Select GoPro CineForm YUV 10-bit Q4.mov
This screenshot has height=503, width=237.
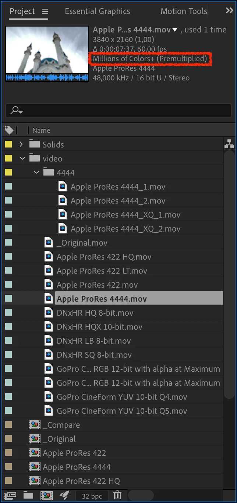(122, 397)
